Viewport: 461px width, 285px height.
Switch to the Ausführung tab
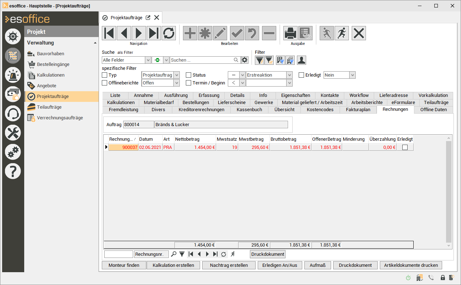(x=176, y=95)
